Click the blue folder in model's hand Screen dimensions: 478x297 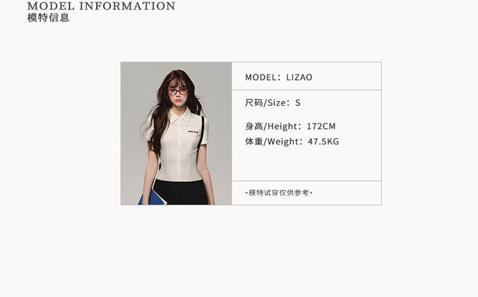152,197
